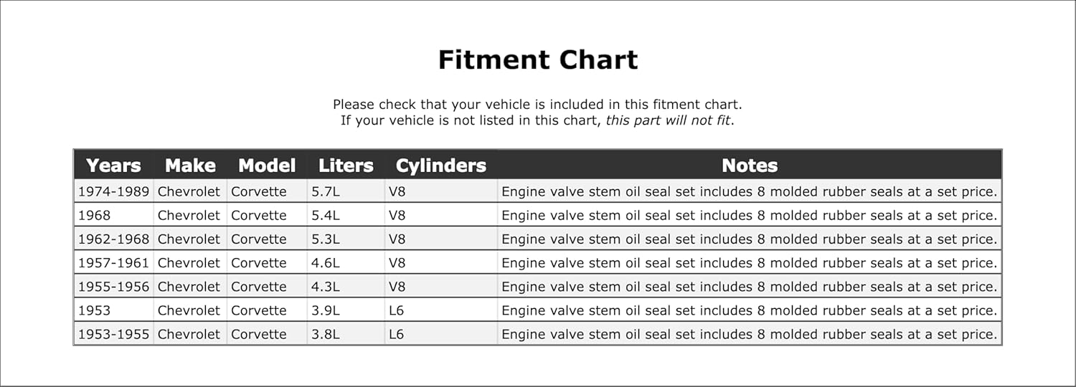Select the 4.3L liters cell
Viewport: 1076px width, 387px height.
tap(326, 287)
